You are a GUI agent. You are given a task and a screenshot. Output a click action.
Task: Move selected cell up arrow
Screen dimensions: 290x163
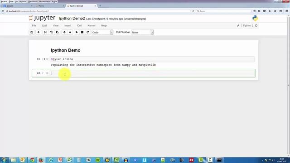point(64,32)
